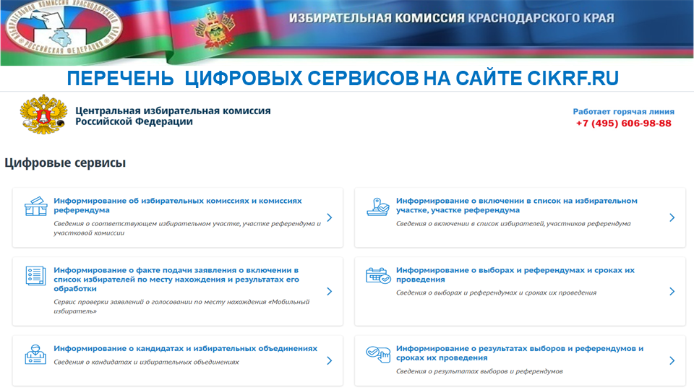This screenshot has width=694, height=390.
Task: Click the location stamp icon for voter list inclusion
Action: click(x=377, y=207)
